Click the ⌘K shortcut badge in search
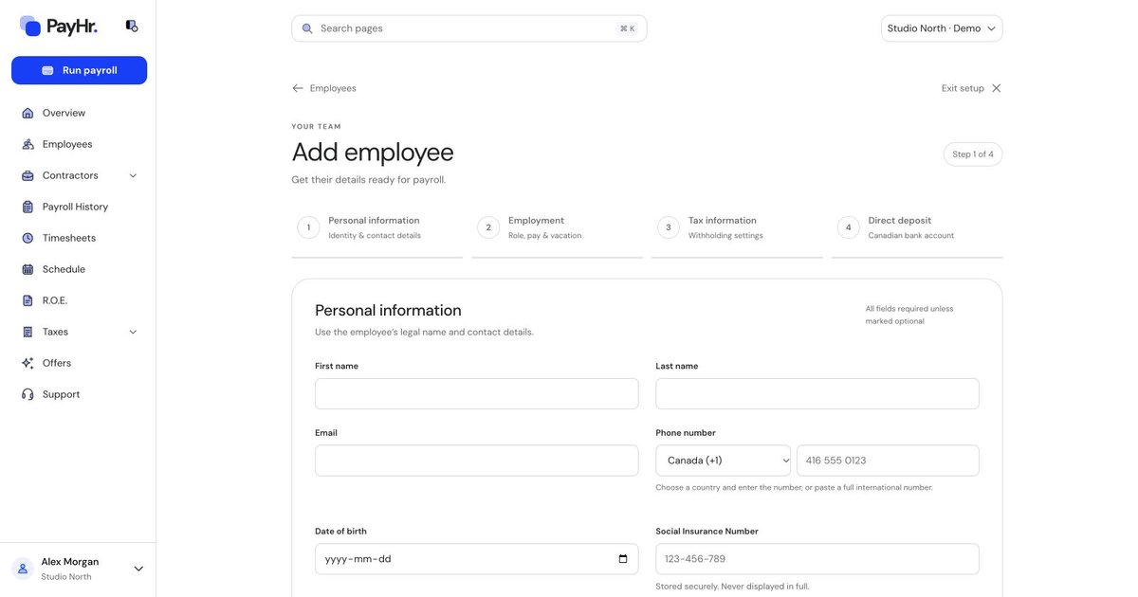This screenshot has width=1138, height=597. 628,28
